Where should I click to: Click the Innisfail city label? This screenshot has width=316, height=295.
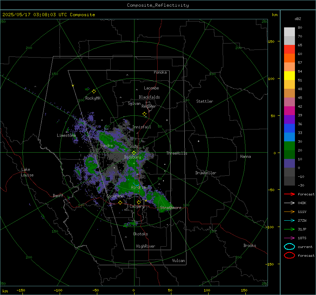pyautogui.click(x=141, y=127)
